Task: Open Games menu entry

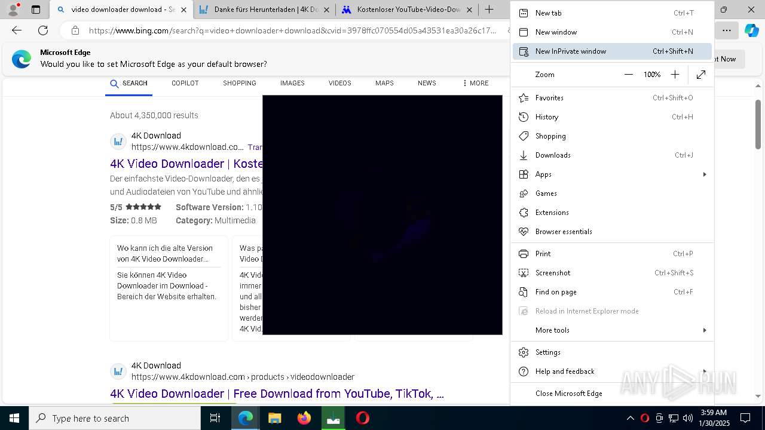Action: pyautogui.click(x=612, y=193)
